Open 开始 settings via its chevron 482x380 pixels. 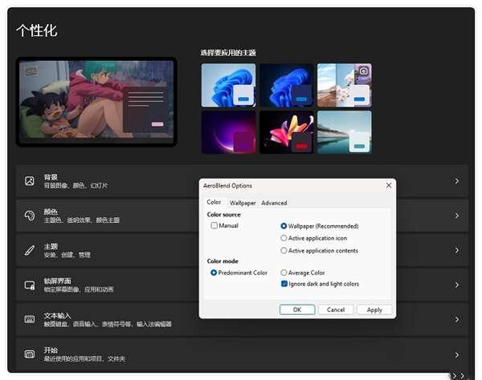coord(457,354)
